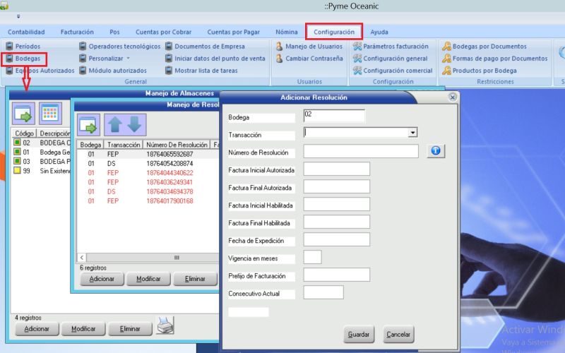Expand the Transacción dropdown

pos(412,132)
